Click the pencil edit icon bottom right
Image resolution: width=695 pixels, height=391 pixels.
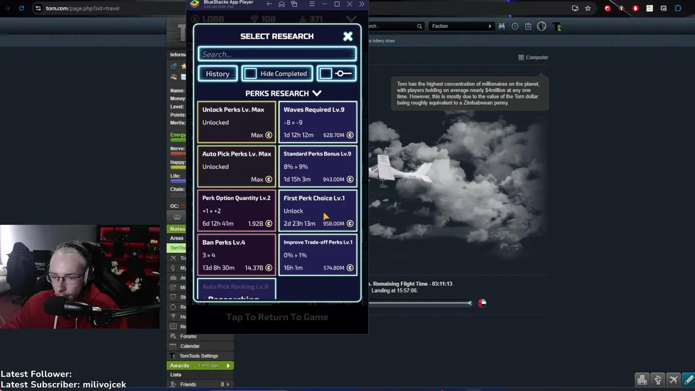pos(688,380)
